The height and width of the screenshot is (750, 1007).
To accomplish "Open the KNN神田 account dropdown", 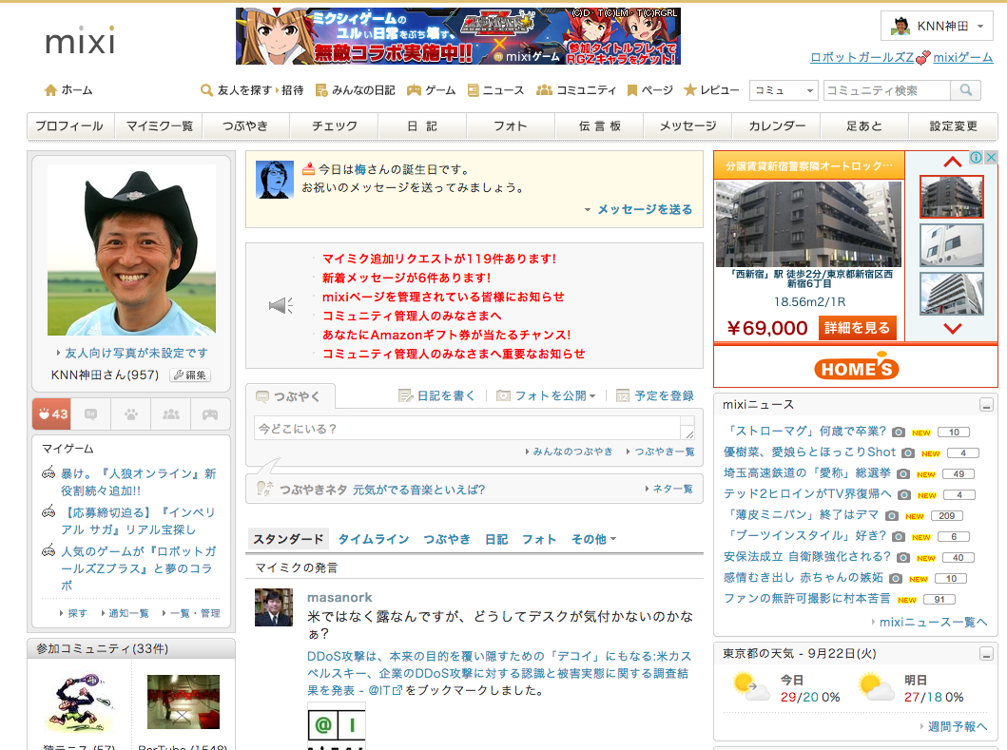I will coord(937,27).
